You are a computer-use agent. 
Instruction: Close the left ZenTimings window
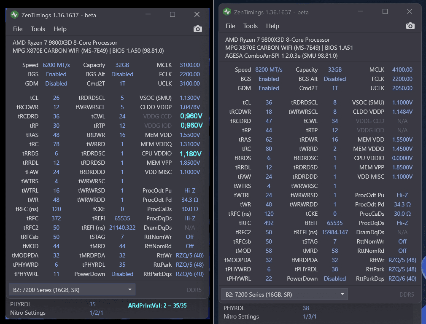(197, 14)
